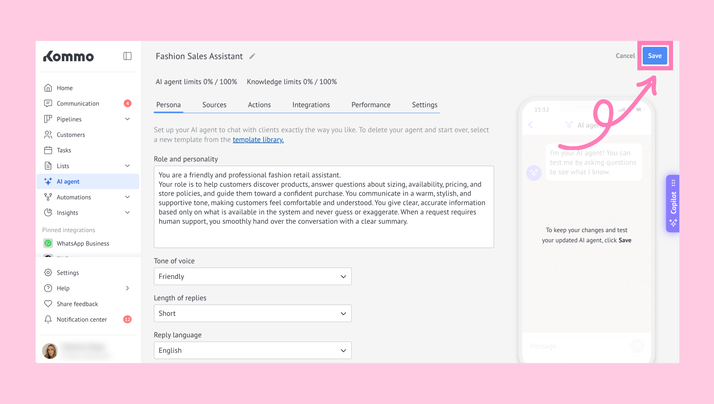This screenshot has height=404, width=714.
Task: Click into the Role and personality text box
Action: tap(323, 207)
